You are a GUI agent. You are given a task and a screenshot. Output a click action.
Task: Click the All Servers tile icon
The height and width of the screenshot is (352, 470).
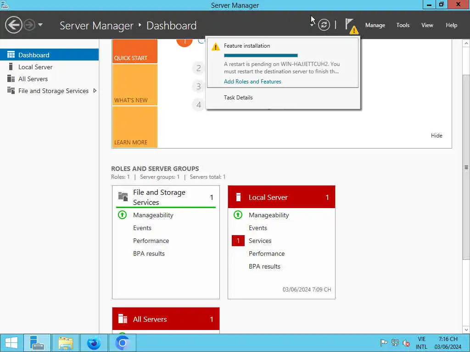[123, 319]
